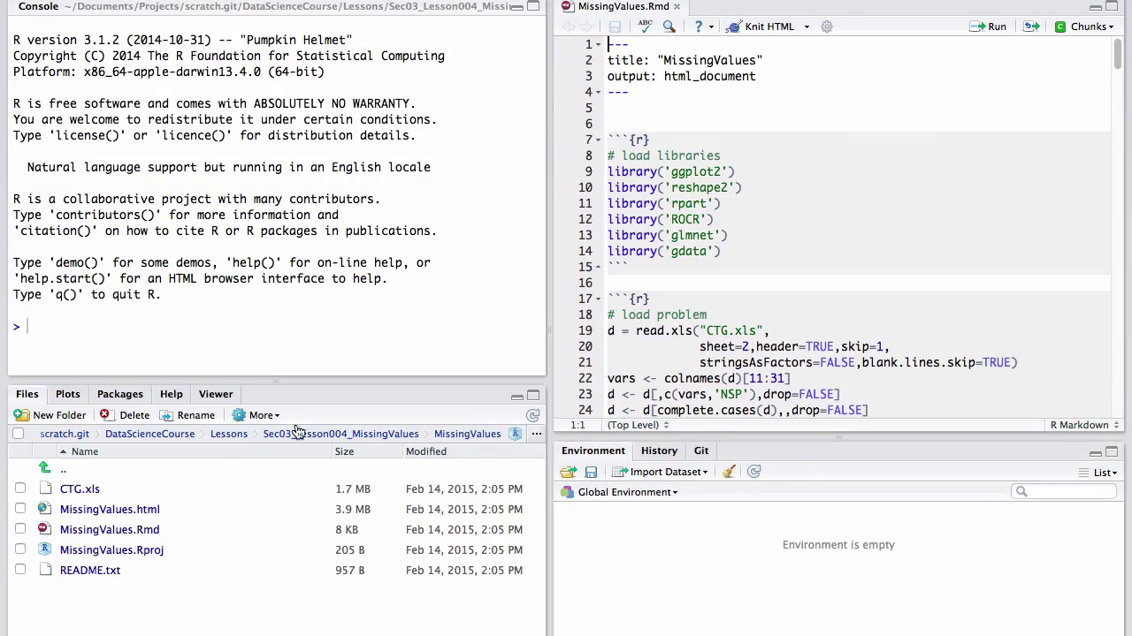
Task: Open find and replace magnifier icon
Action: 669,26
